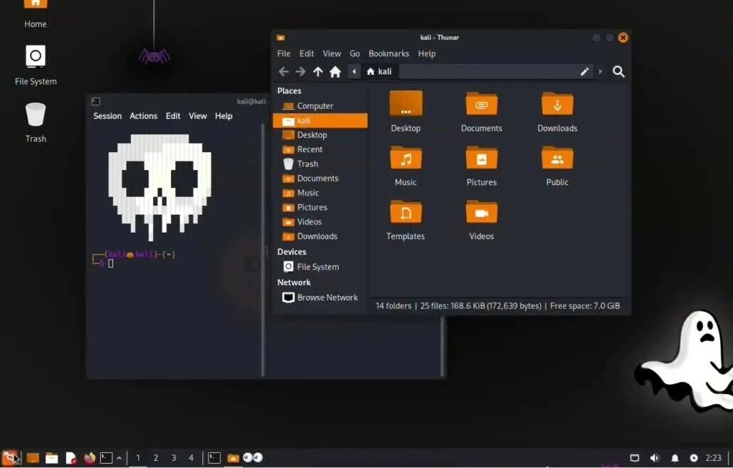
Task: Select kali in Places sidebar
Action: coord(320,120)
